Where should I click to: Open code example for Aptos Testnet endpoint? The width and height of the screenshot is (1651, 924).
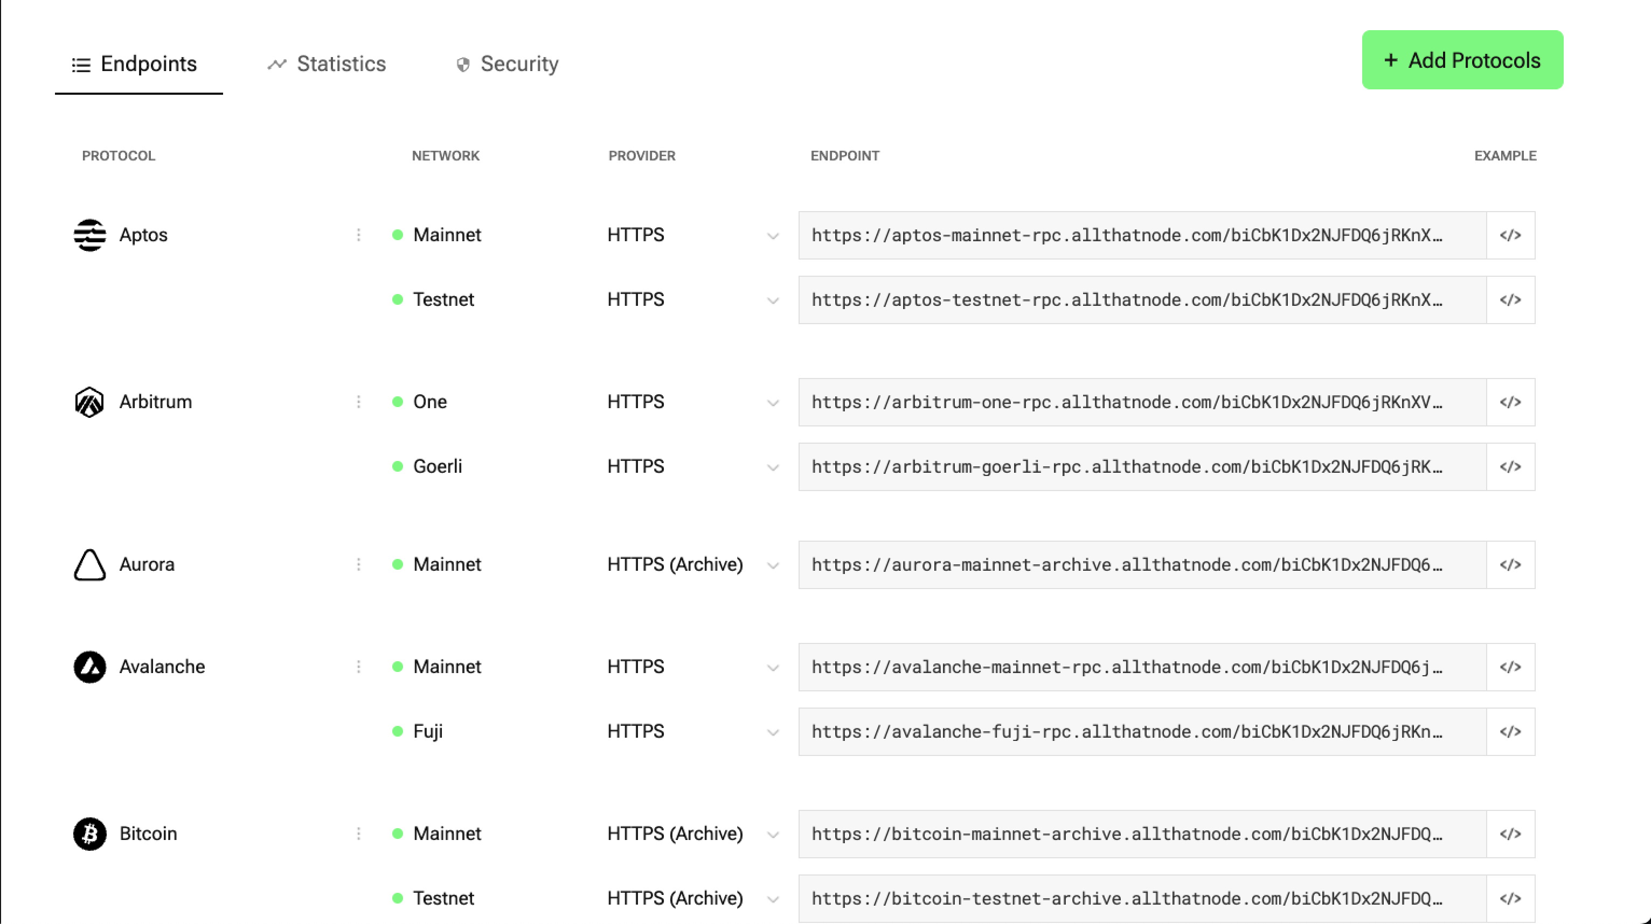(x=1511, y=300)
